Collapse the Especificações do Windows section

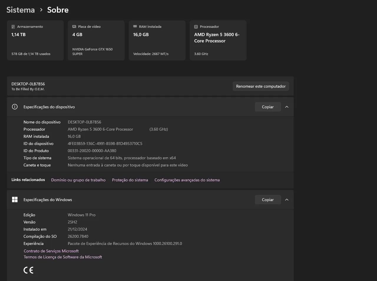(x=287, y=200)
